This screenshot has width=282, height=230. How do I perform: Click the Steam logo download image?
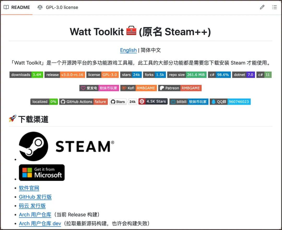tap(67, 146)
